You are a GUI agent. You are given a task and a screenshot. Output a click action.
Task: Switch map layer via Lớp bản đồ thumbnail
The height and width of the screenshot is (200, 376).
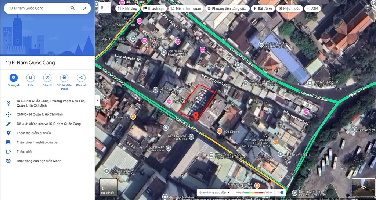click(x=108, y=187)
